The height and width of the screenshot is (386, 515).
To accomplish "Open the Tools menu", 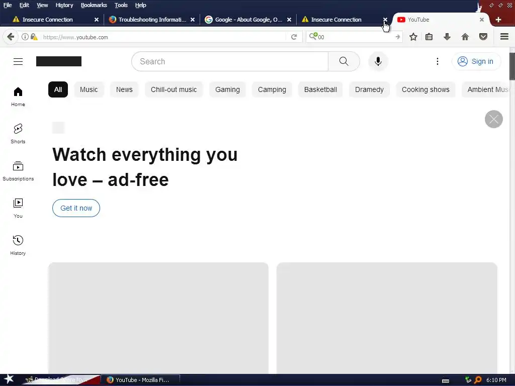I will click(121, 5).
